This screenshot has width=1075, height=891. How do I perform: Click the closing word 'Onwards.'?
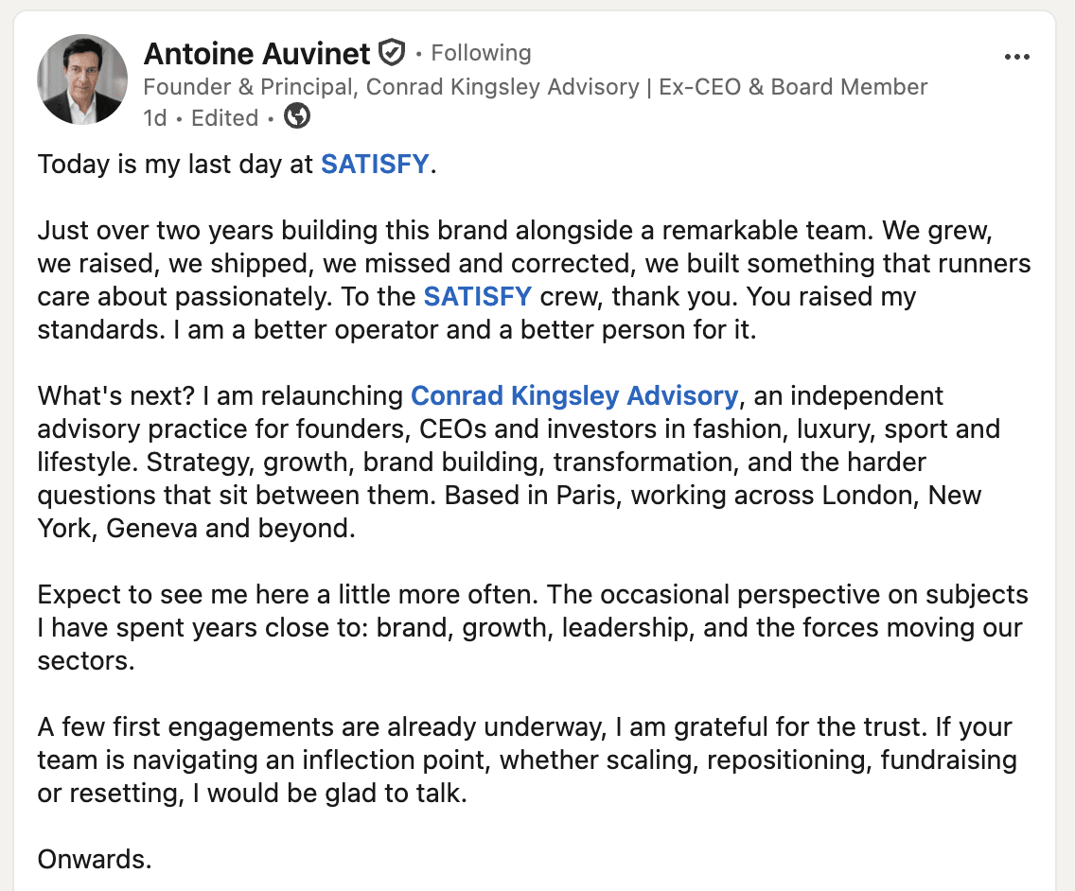(x=95, y=860)
